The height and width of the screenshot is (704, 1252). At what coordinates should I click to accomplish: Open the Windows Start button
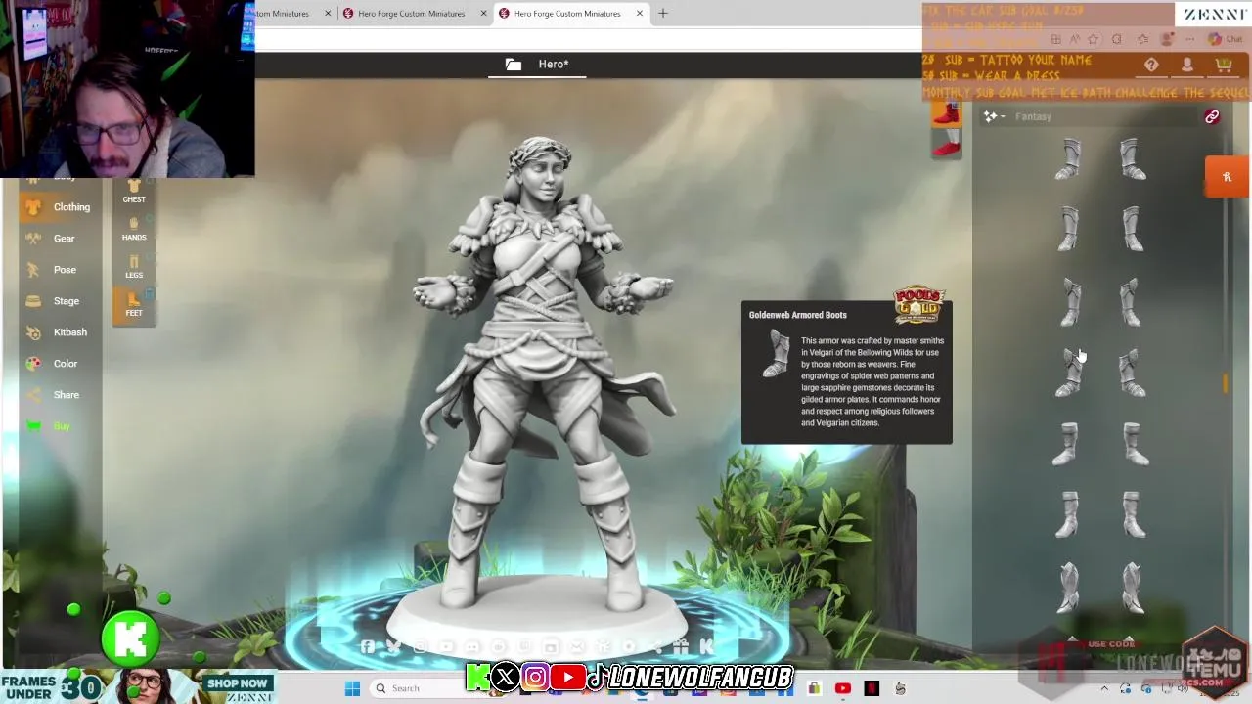coord(352,688)
